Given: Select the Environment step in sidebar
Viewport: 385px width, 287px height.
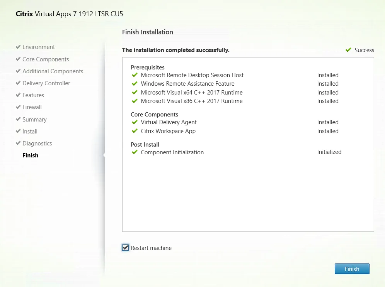Looking at the screenshot, I should pyautogui.click(x=39, y=47).
